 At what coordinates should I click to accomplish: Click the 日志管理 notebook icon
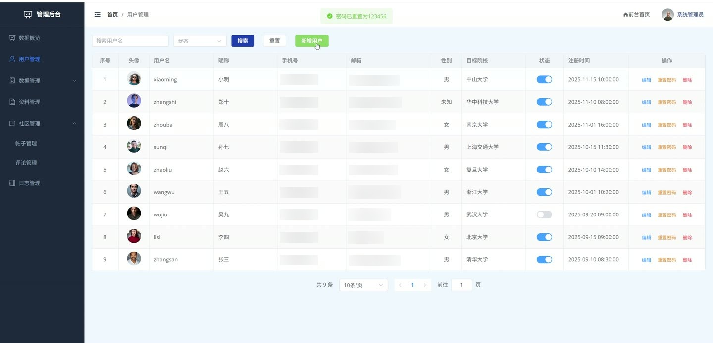point(12,183)
